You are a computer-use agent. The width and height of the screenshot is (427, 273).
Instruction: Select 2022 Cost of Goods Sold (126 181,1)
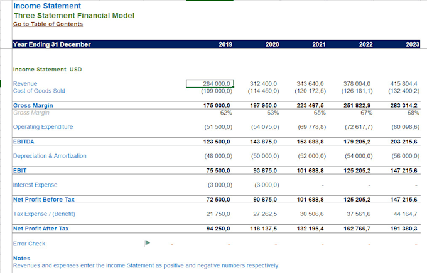click(357, 91)
